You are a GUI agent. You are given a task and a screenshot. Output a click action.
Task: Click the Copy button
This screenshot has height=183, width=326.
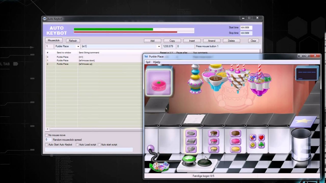pos(172,41)
